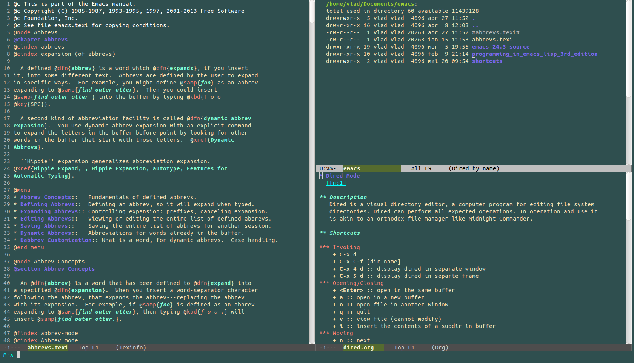This screenshot has height=363, width=634.
Task: Open the shortcuts directory entry
Action: pyautogui.click(x=487, y=61)
